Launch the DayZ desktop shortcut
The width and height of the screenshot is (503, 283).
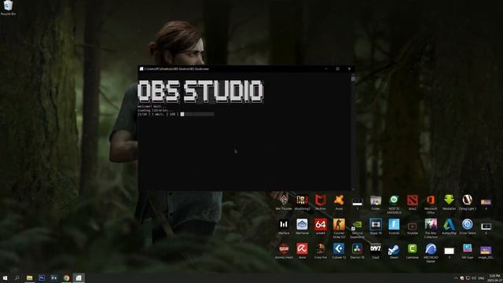376,251
